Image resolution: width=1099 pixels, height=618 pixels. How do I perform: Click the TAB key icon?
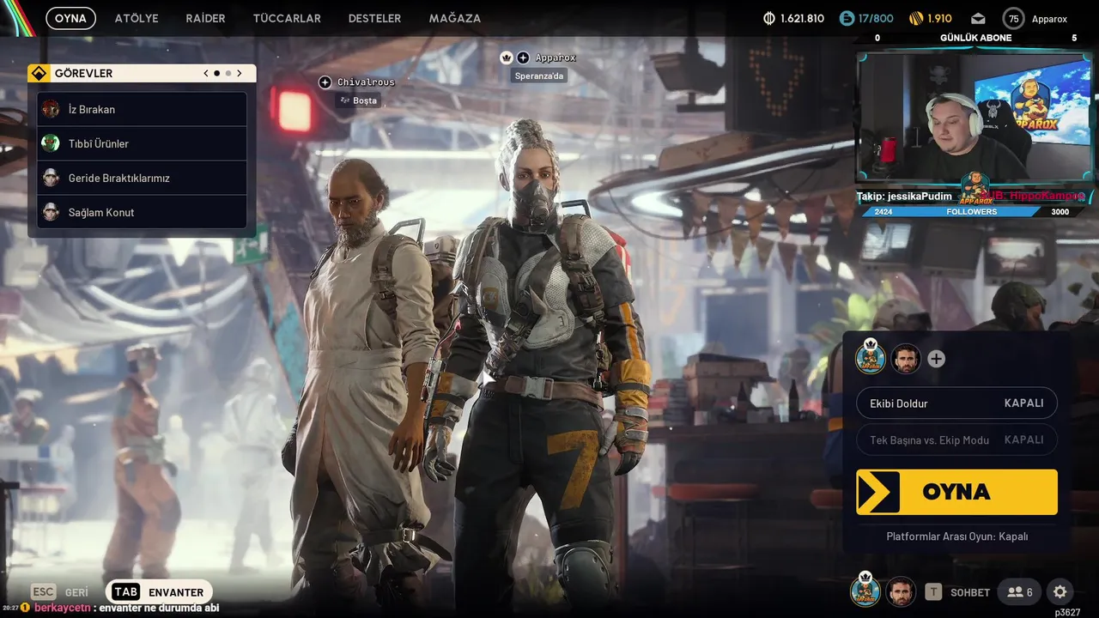pyautogui.click(x=125, y=592)
